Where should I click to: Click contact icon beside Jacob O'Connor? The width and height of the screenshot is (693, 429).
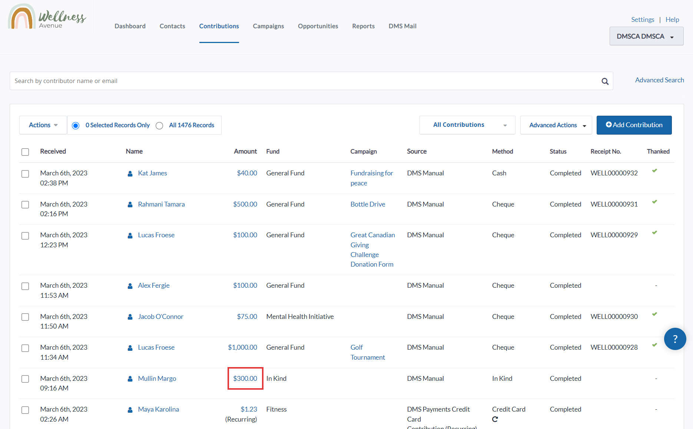[x=130, y=317]
